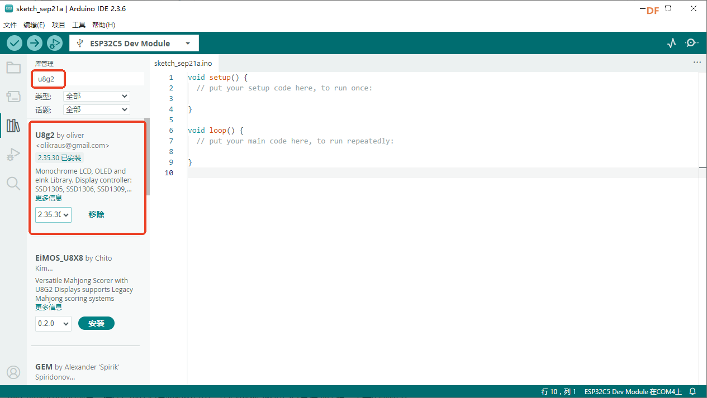Open the Search sidebar icon
This screenshot has width=707, height=398.
point(13,183)
